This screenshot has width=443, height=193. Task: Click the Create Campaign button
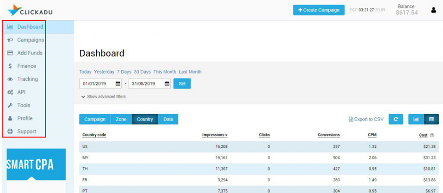click(319, 10)
